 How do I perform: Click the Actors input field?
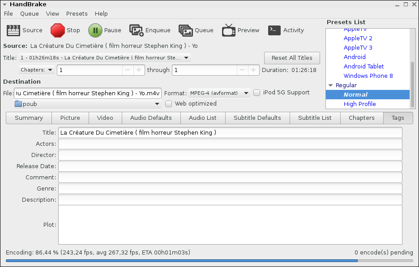click(230, 144)
